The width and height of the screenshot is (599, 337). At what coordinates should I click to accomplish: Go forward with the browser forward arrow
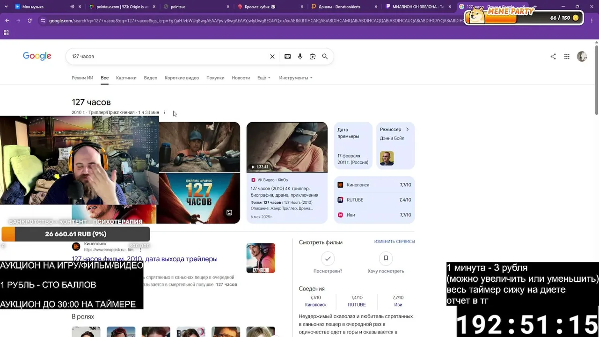[x=18, y=21]
